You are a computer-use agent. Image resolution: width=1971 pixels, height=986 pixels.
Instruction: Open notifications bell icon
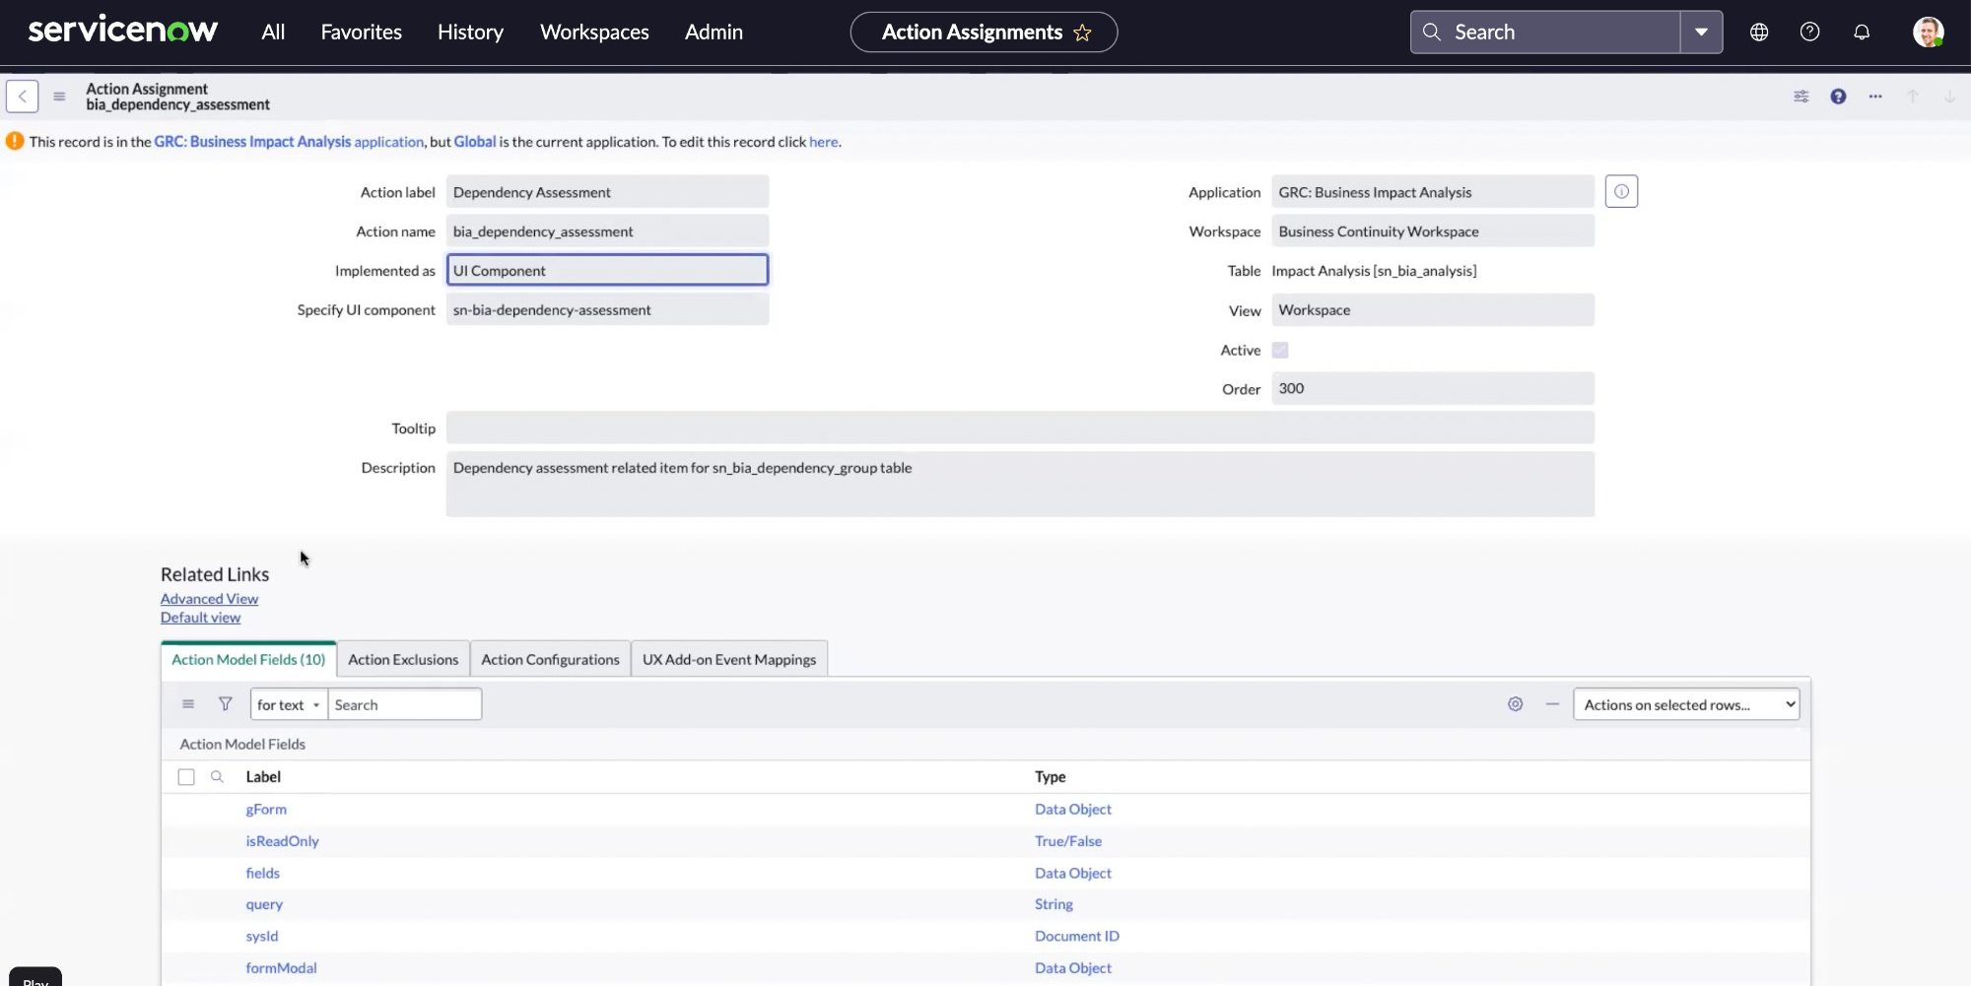[1862, 32]
